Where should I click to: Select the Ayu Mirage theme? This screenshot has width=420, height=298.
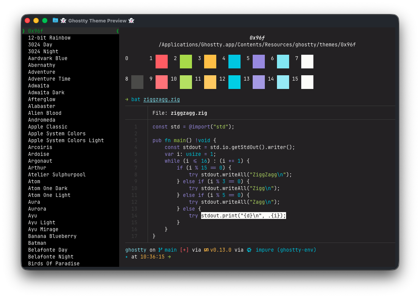point(43,230)
